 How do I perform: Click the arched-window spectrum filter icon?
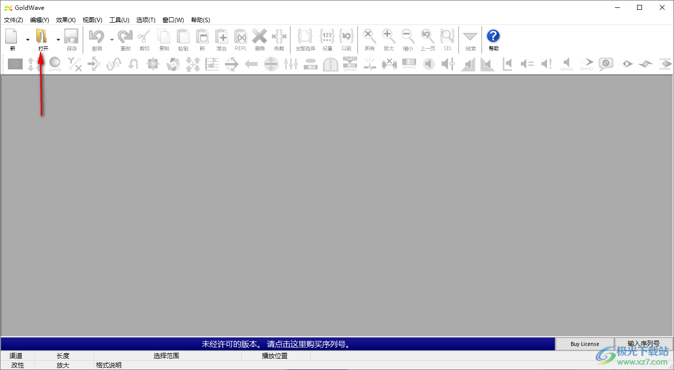click(330, 64)
